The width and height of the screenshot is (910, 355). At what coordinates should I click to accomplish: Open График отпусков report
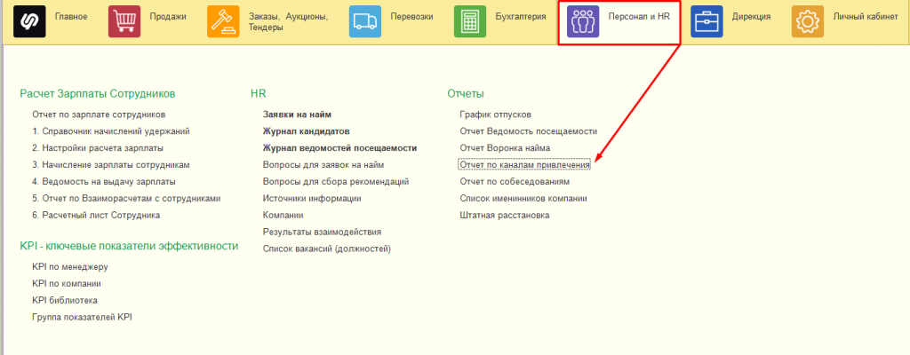[x=496, y=114]
